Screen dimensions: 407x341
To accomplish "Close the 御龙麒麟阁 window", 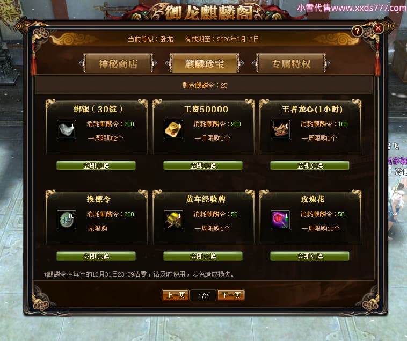I will point(378,28).
